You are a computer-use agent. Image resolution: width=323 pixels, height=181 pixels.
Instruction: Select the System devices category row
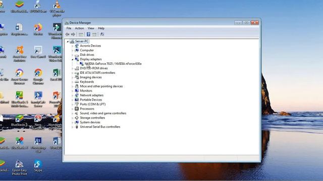[x=90, y=122]
